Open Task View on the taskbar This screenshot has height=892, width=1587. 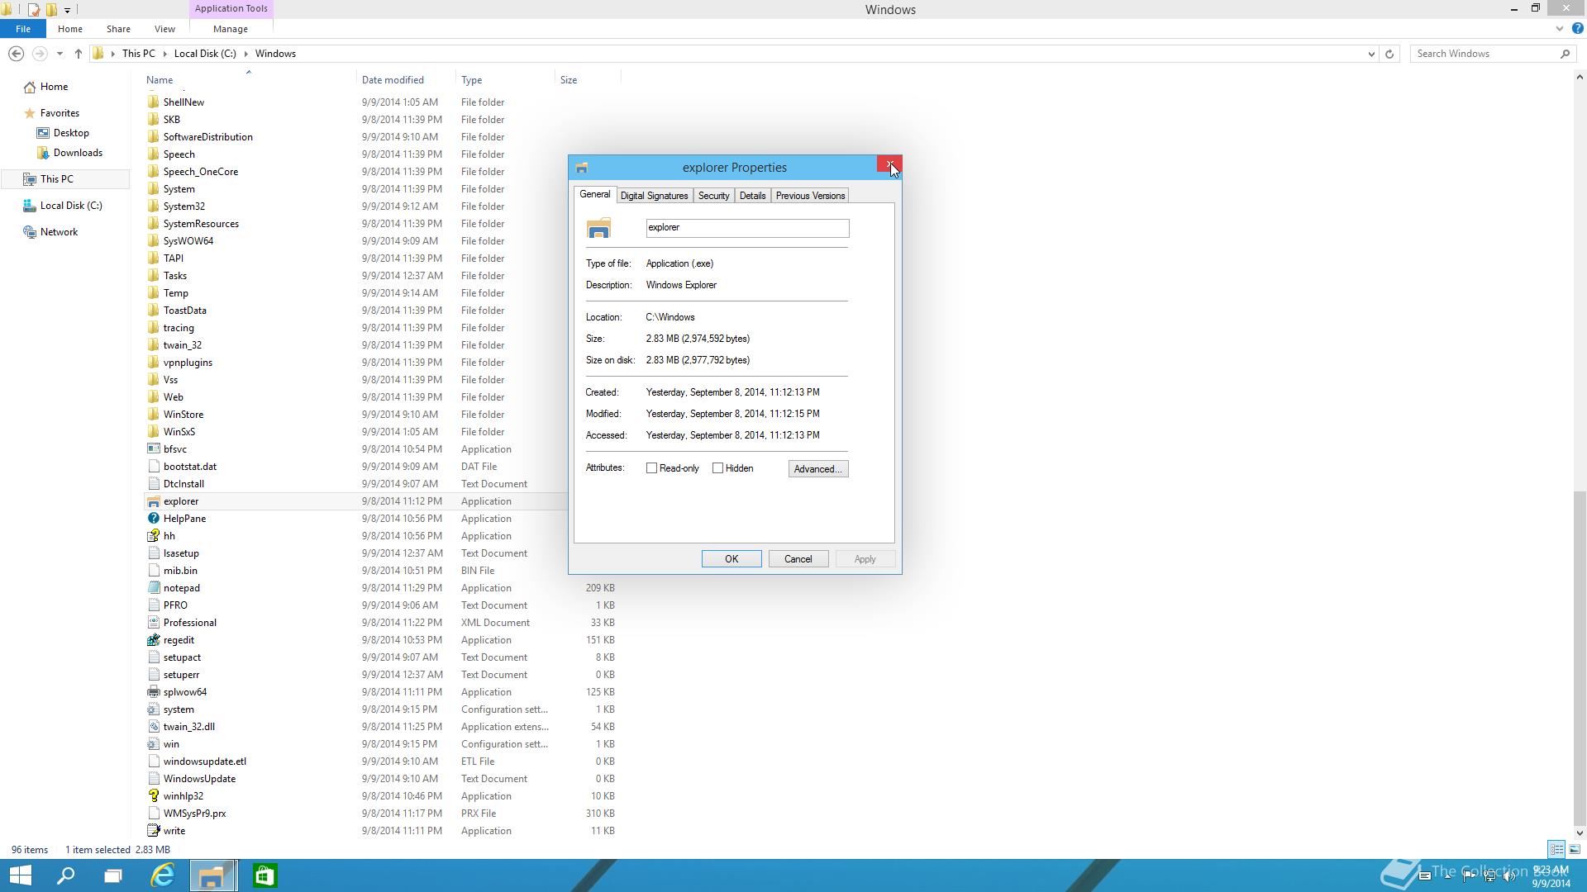(113, 875)
